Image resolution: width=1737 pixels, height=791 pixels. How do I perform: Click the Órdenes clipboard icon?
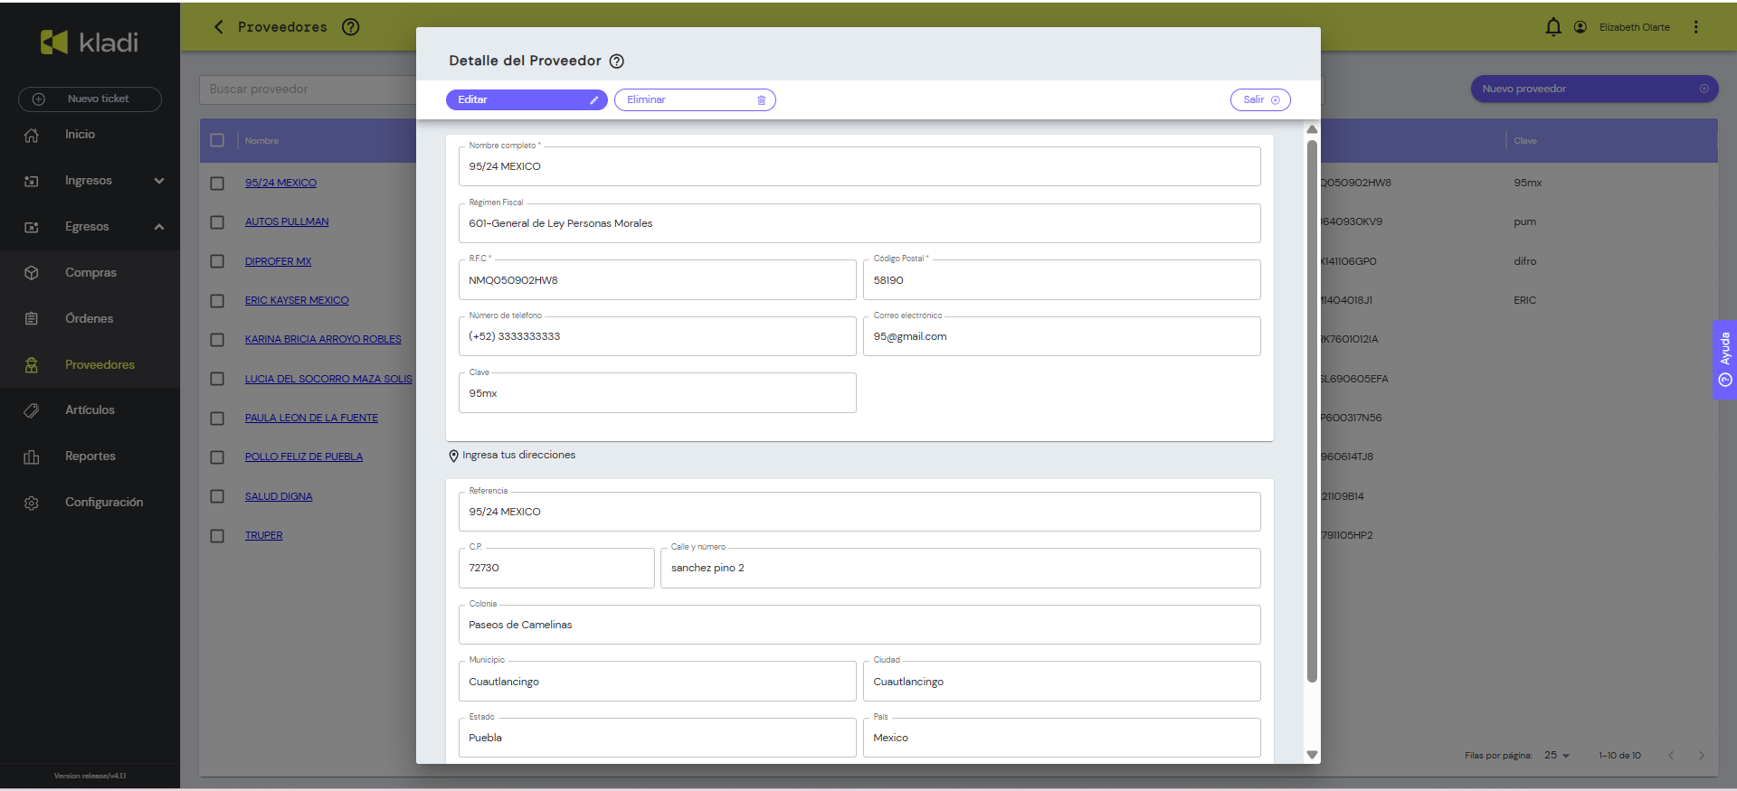(x=32, y=319)
